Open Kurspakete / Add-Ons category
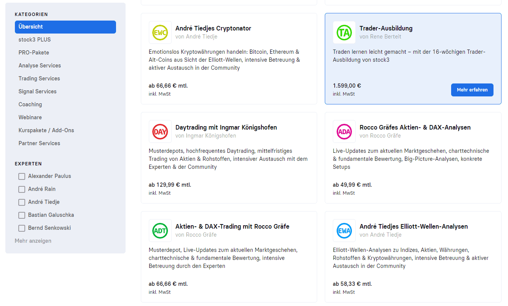 (x=46, y=130)
